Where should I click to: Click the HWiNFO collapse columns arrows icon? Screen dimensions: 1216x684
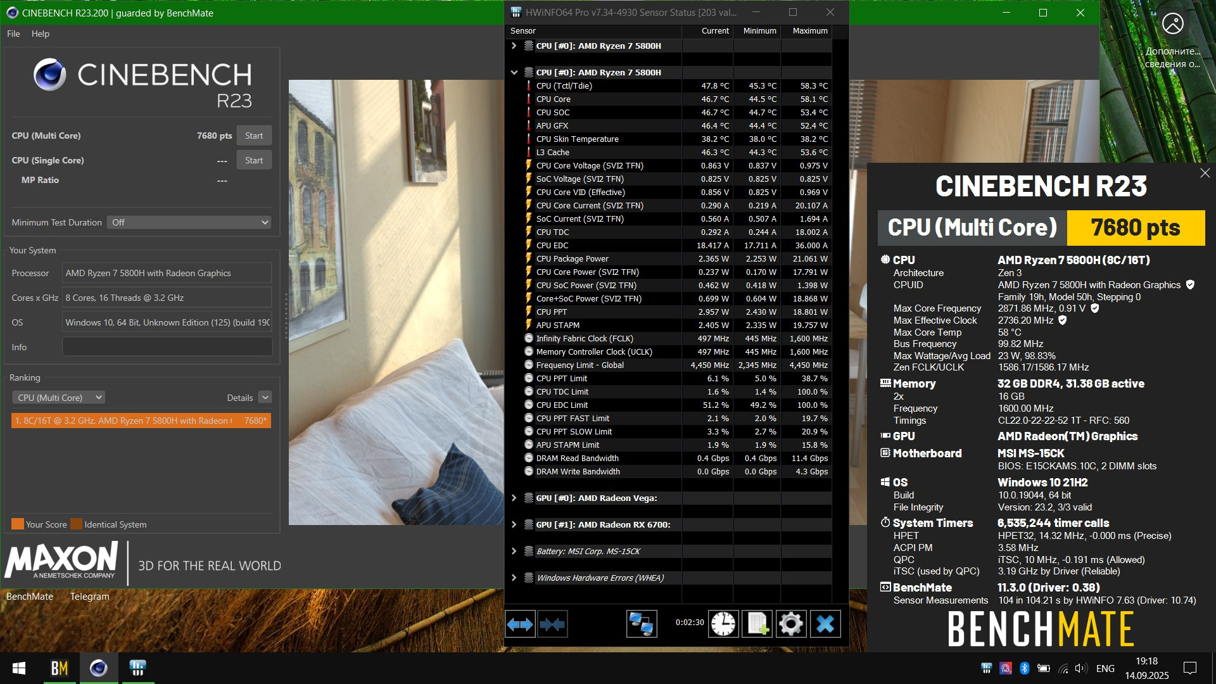[552, 624]
